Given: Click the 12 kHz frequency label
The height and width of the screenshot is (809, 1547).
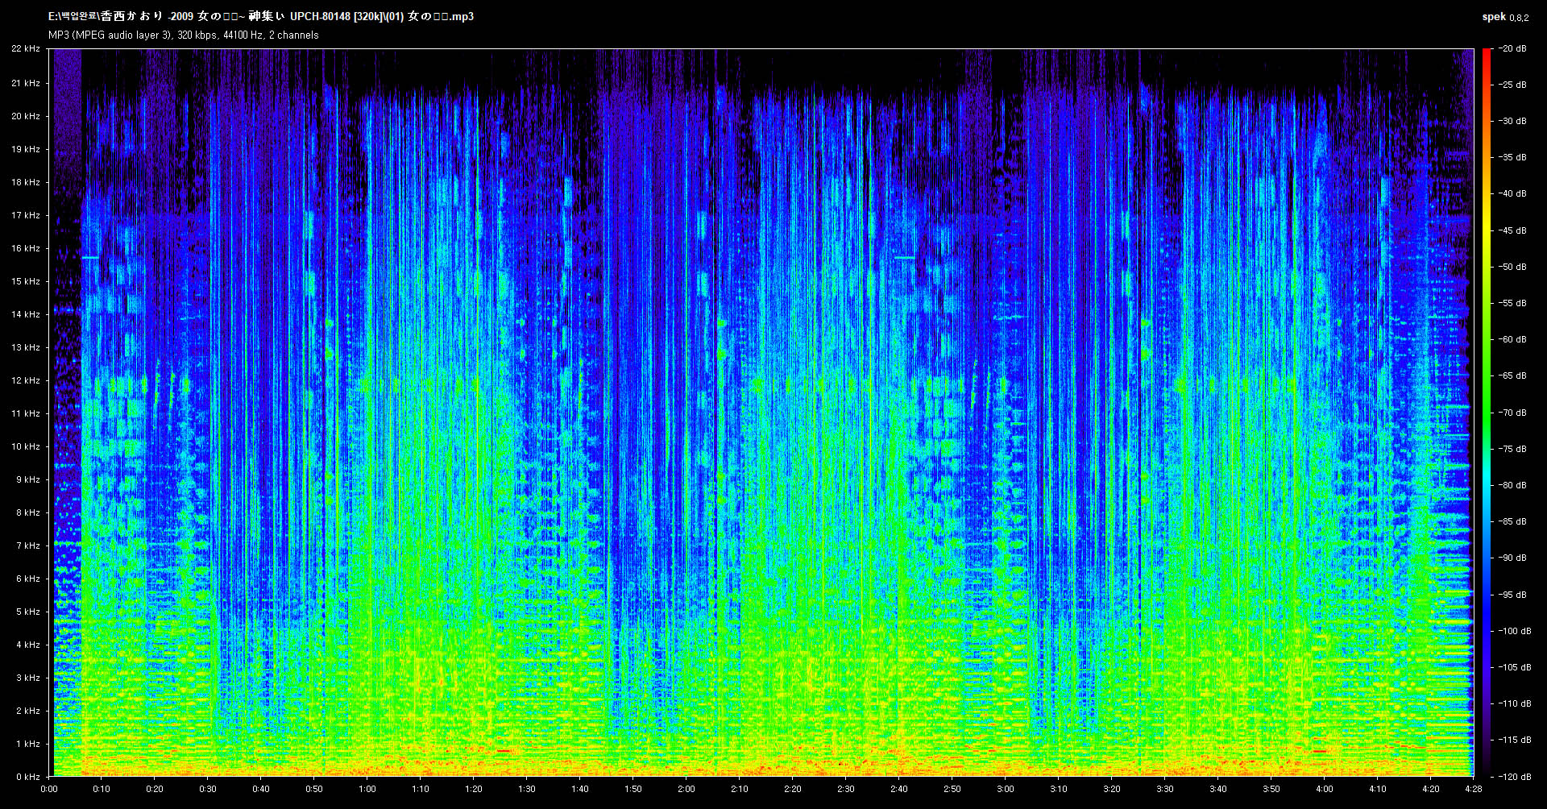Looking at the screenshot, I should (26, 380).
